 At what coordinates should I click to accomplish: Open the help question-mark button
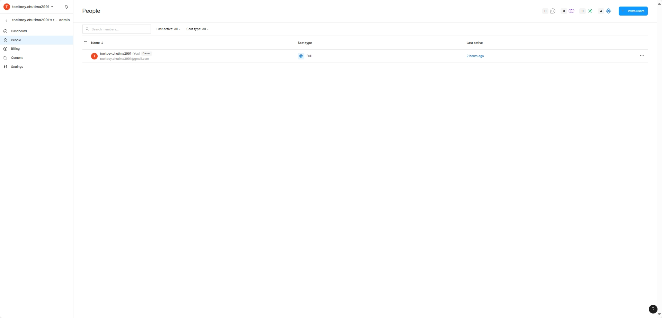(653, 309)
